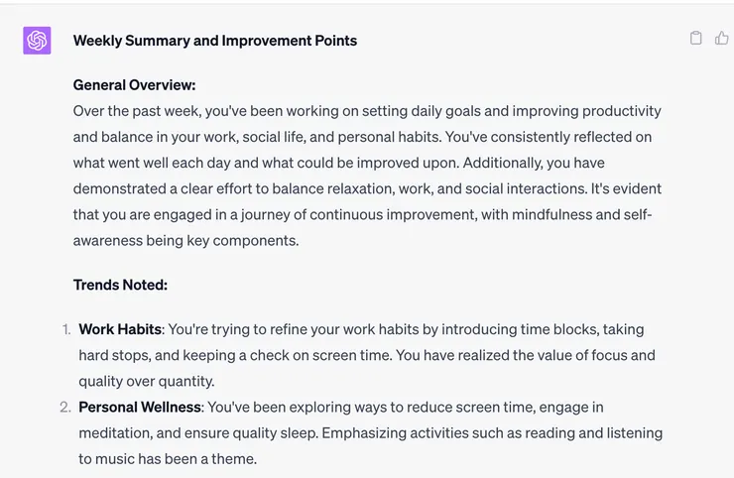Click the 'Weekly Summary and Improvement Points' title
The image size is (734, 478).
[214, 41]
